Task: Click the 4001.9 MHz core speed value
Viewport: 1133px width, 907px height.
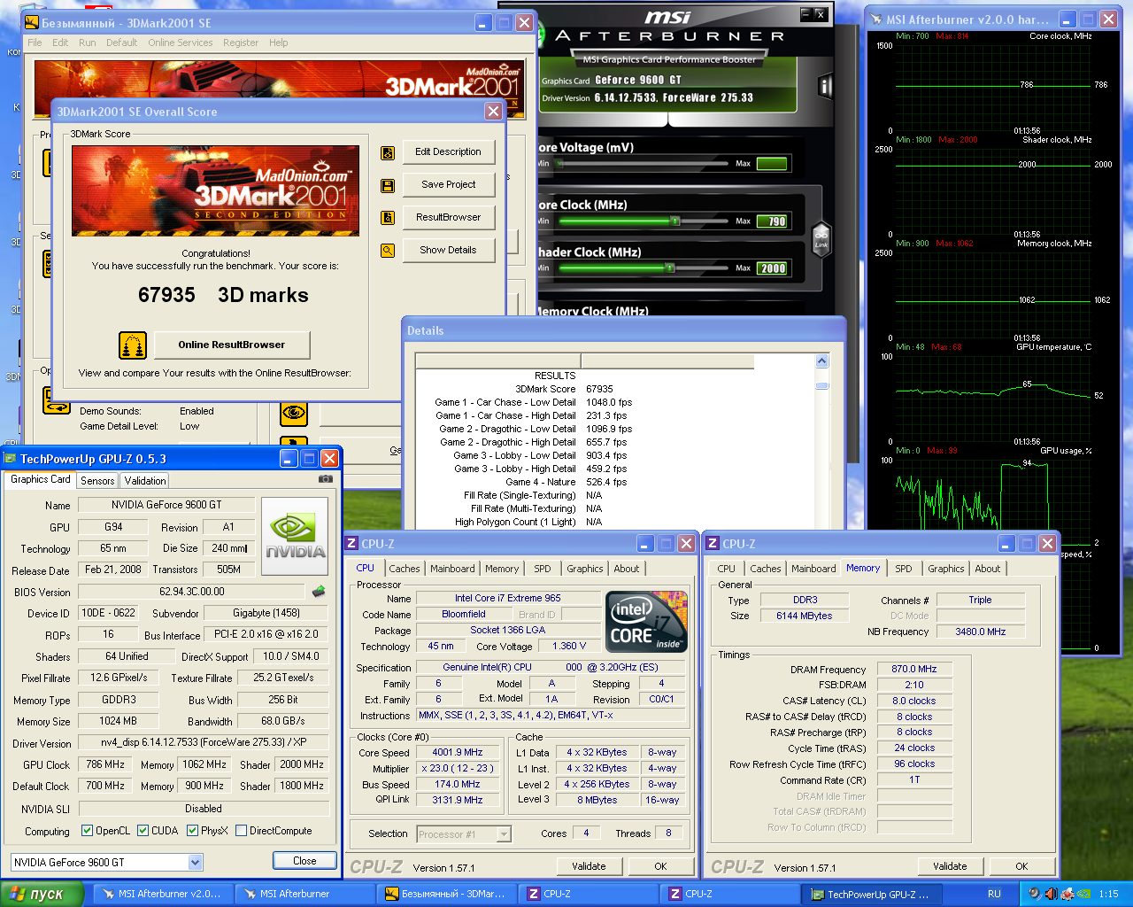Action: pyautogui.click(x=458, y=752)
